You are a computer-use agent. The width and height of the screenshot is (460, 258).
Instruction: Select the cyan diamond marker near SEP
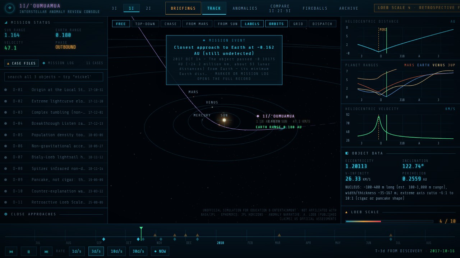(103, 239)
